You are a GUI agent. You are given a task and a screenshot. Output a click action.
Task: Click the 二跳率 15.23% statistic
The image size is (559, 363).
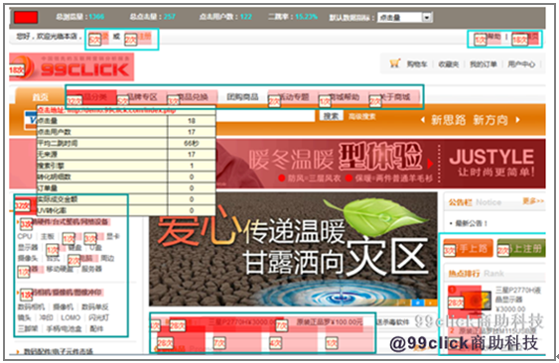292,17
